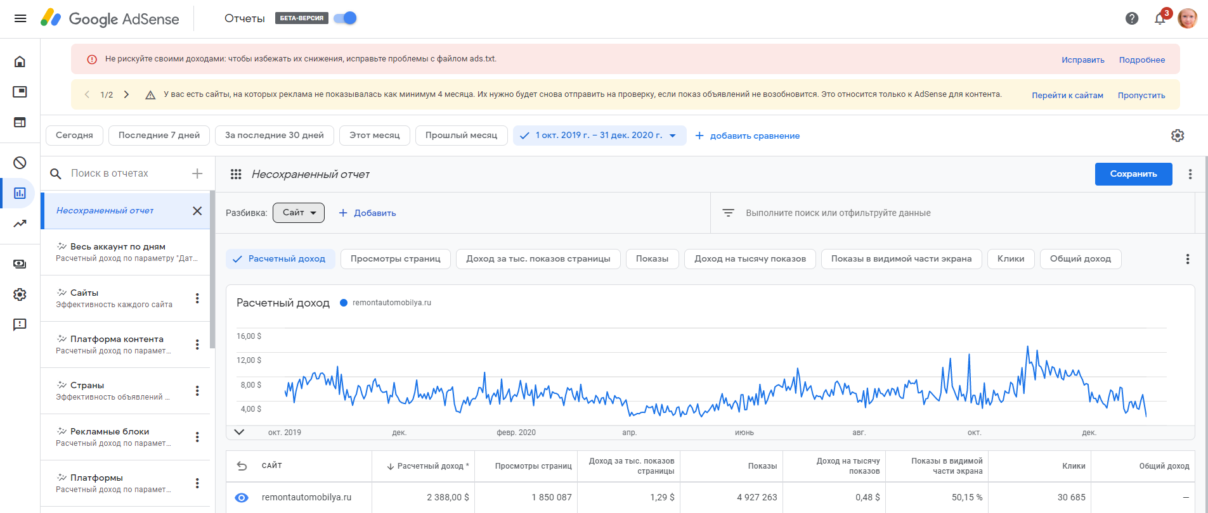Select the Клики metric tab
The image size is (1208, 513).
pyautogui.click(x=1010, y=259)
